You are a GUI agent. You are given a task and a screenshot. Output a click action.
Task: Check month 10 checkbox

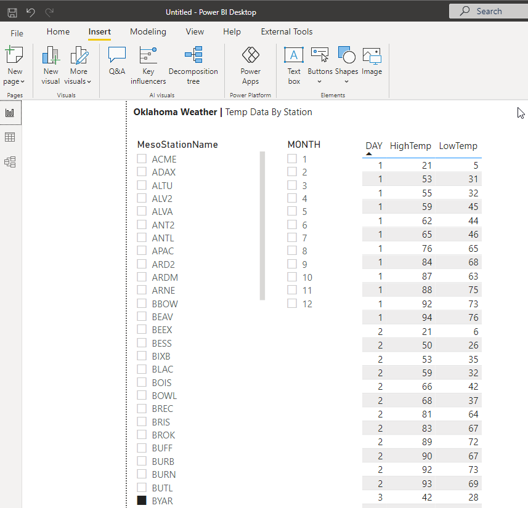tap(292, 277)
